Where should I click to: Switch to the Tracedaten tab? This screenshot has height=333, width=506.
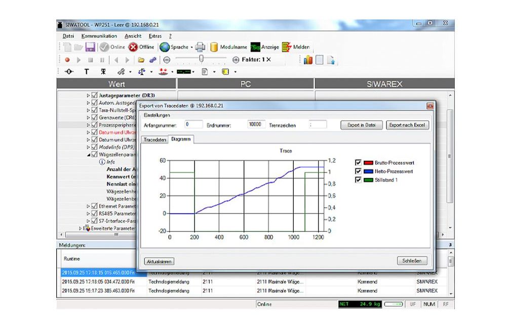click(x=155, y=140)
